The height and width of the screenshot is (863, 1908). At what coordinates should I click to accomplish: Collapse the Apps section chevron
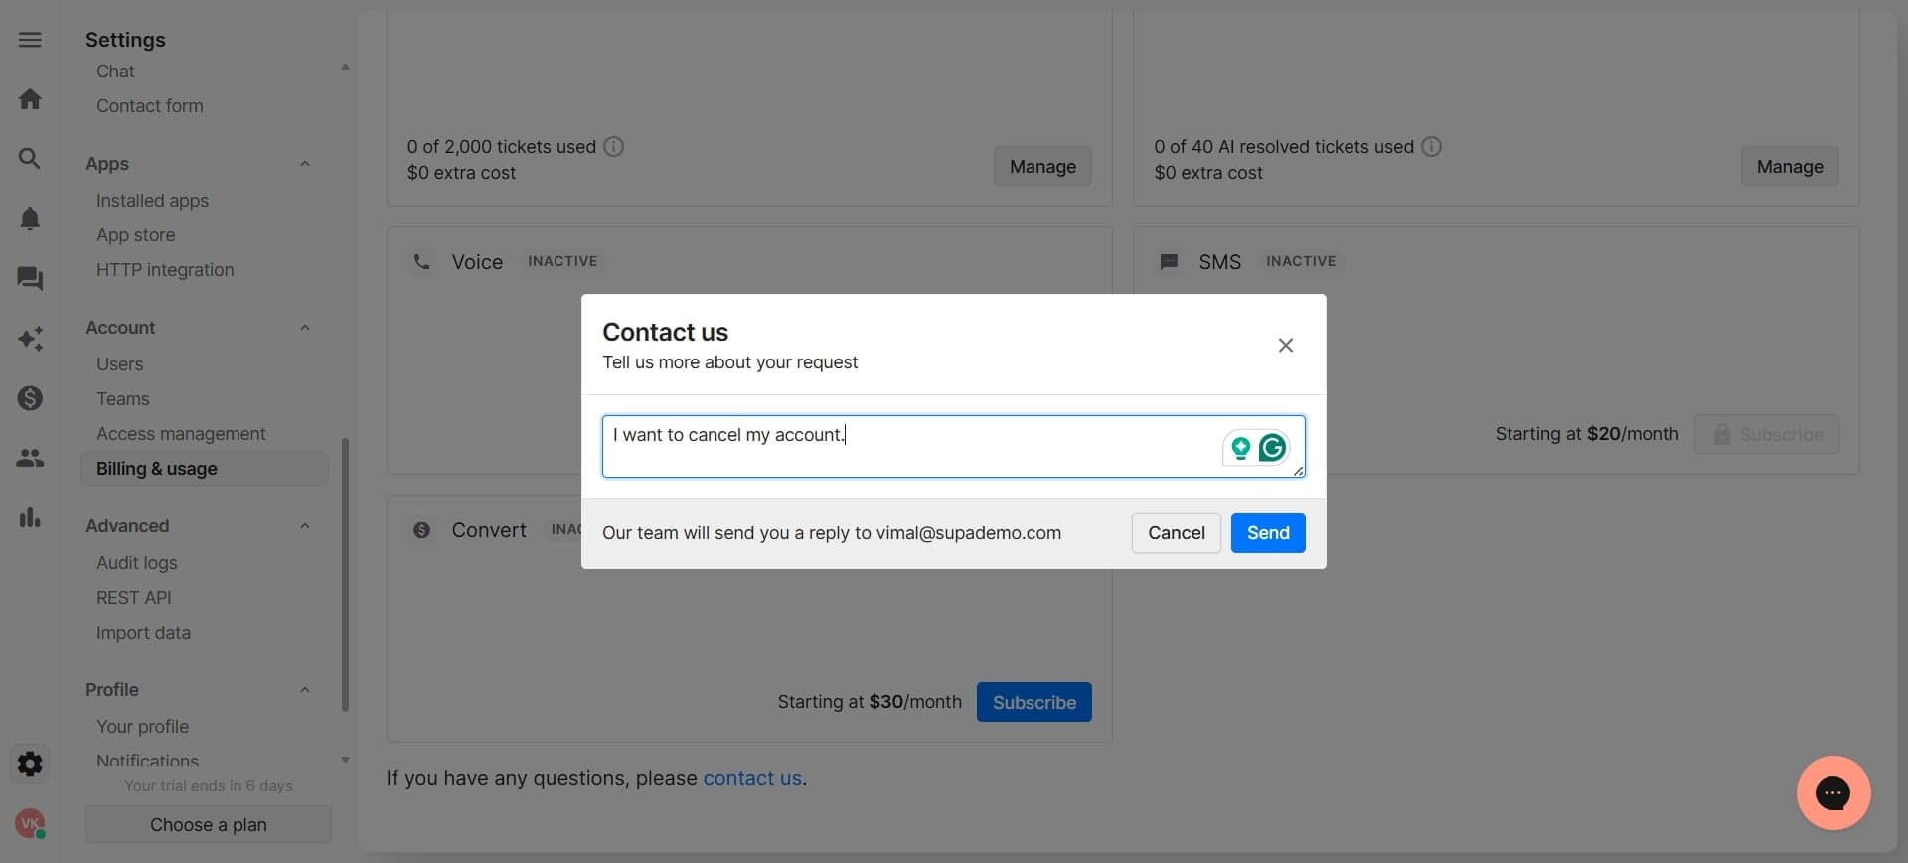coord(305,163)
